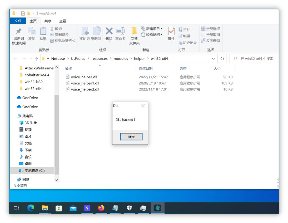The width and height of the screenshot is (288, 223).
Task: Open the AttackWebFrame folder in sidebar
Action: pos(37,68)
